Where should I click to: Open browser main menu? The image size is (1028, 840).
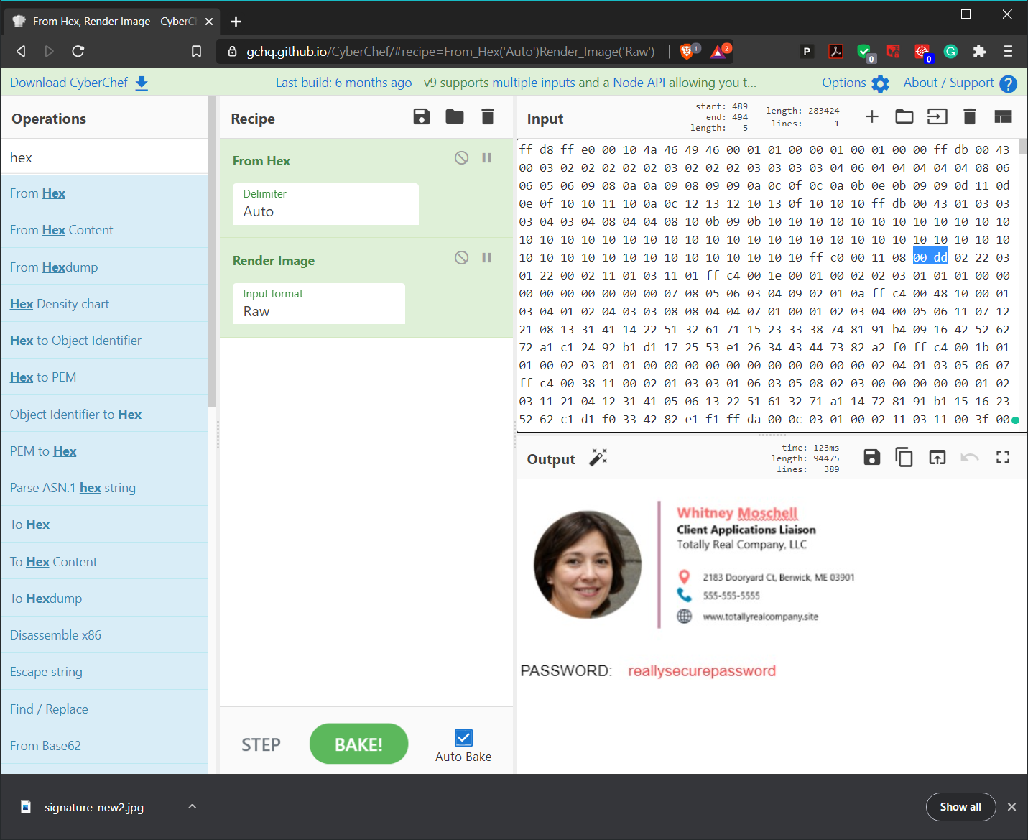click(1008, 51)
